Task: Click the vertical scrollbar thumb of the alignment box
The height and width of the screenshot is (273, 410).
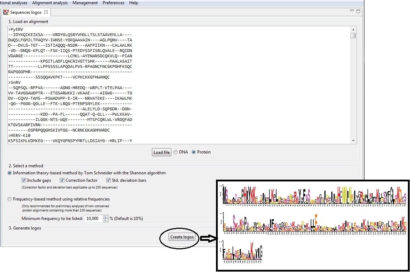Action: 353,36
